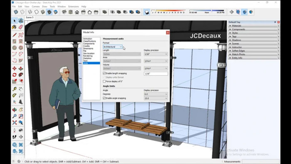Viewport: 291px width, 164px height.
Task: Pick the Paint Bucket tool
Action: [15, 27]
